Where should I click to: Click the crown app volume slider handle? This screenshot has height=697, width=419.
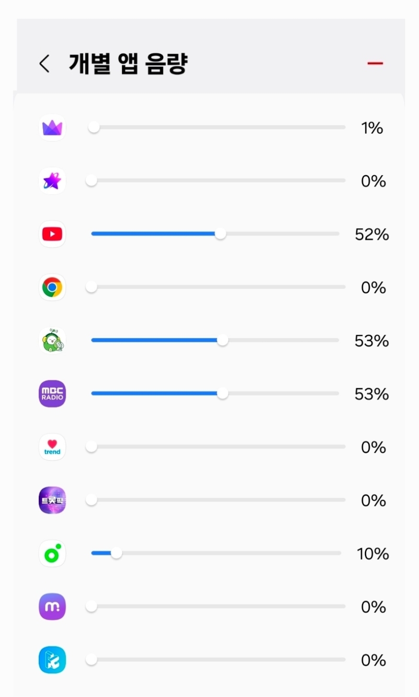pyautogui.click(x=94, y=127)
